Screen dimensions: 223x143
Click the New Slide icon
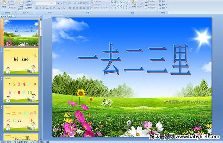(x=21, y=3)
